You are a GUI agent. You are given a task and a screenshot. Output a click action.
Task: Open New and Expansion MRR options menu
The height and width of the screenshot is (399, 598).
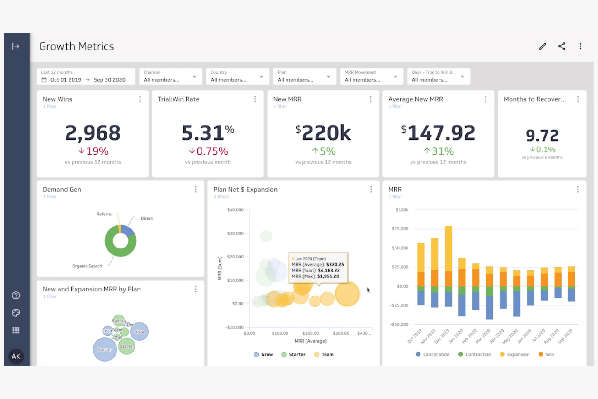point(196,289)
